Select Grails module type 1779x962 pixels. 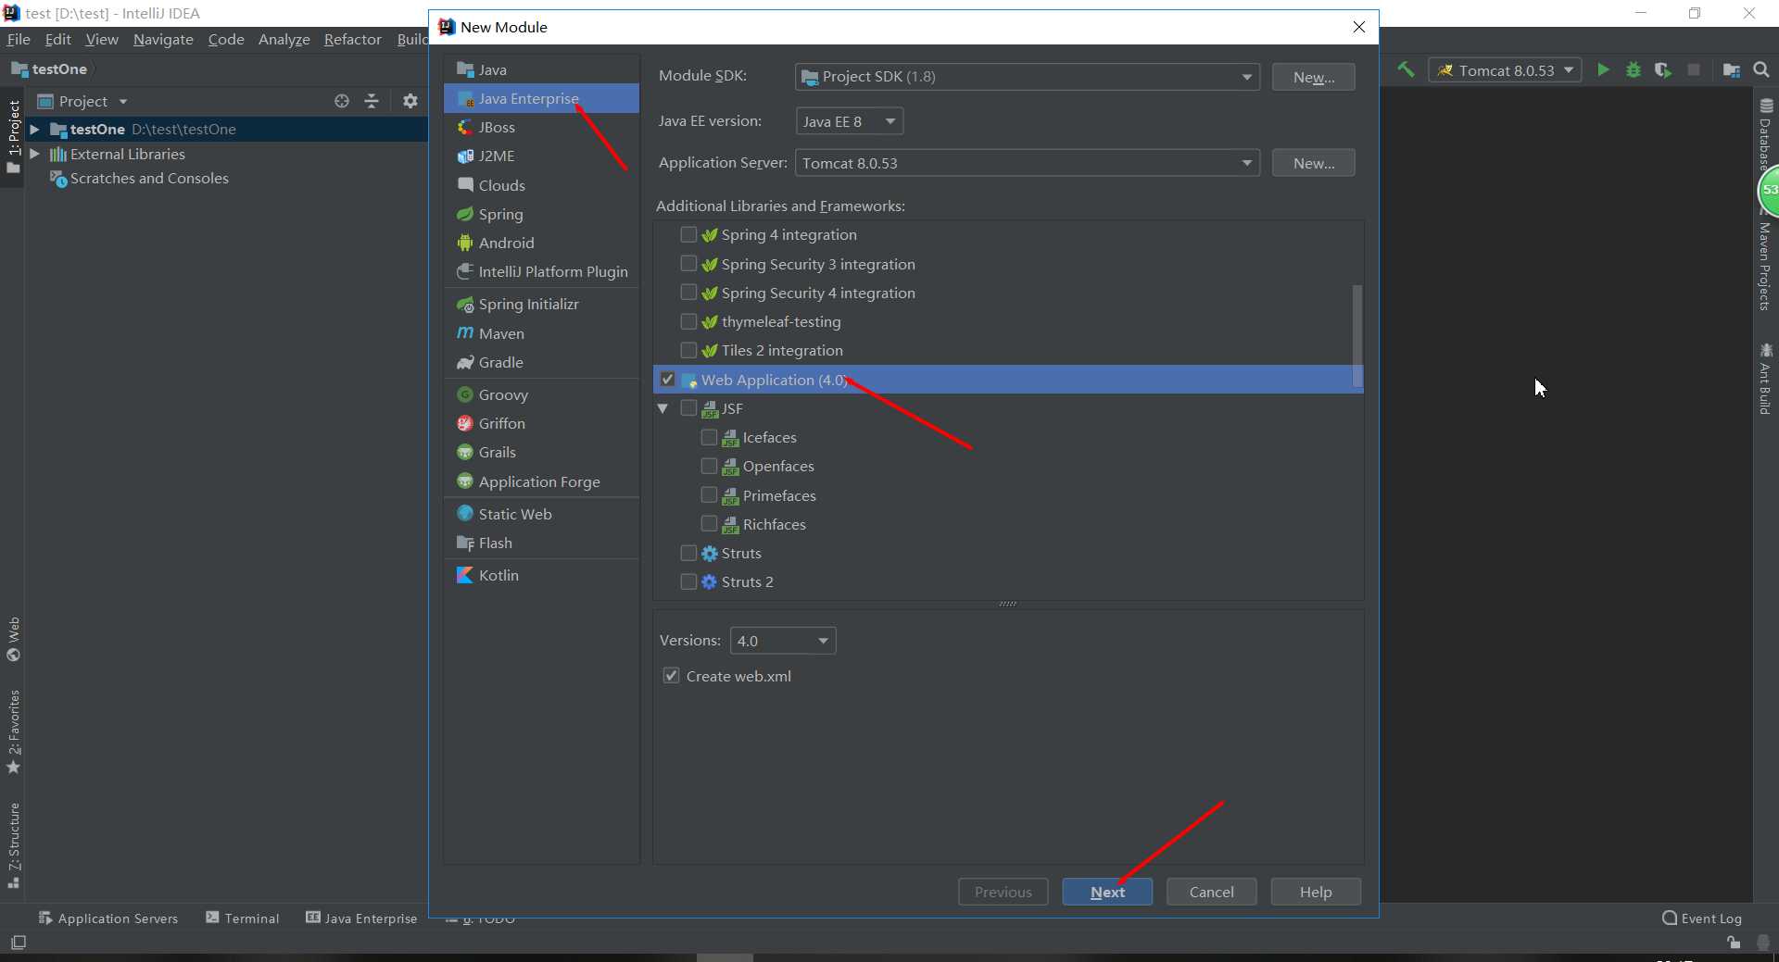coord(541,452)
